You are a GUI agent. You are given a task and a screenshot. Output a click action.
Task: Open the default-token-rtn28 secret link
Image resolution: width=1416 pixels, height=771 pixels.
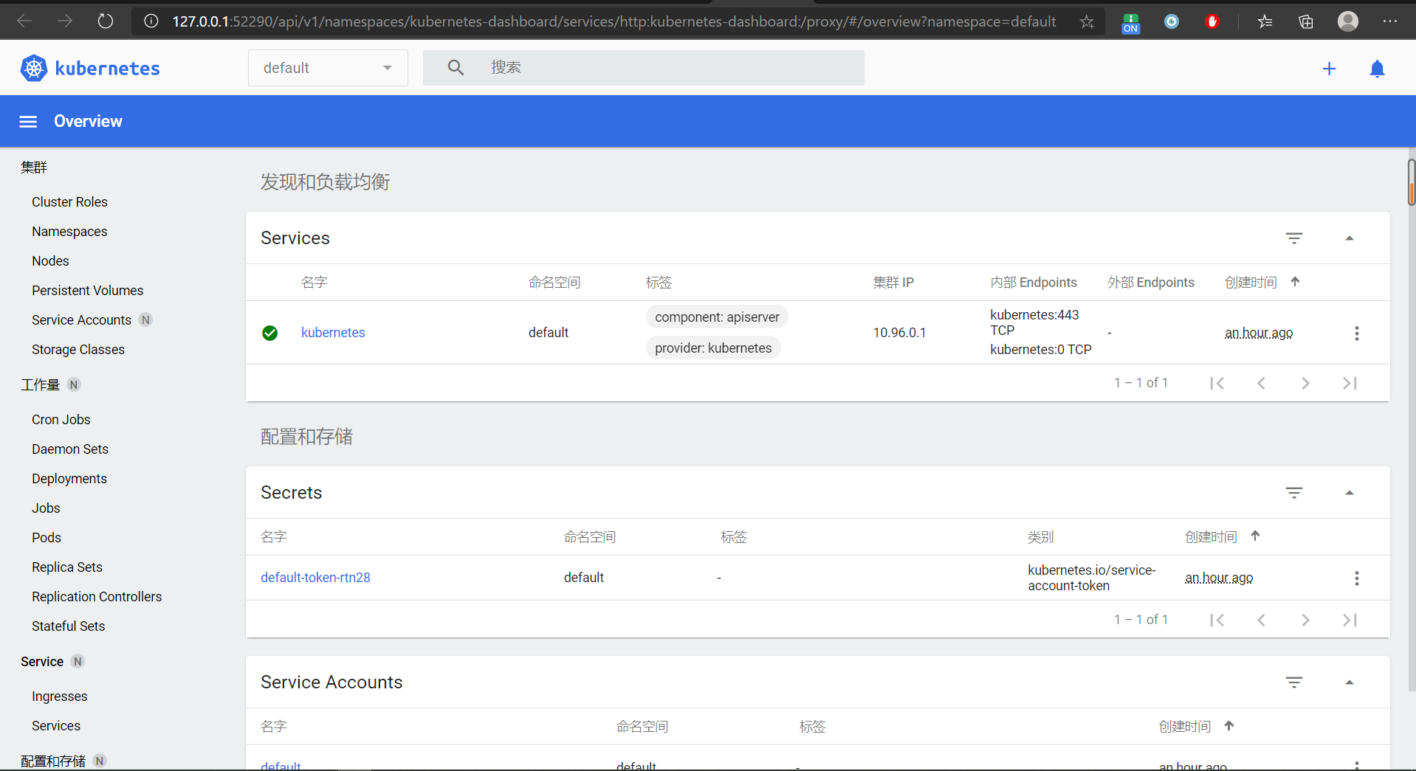[x=315, y=578]
